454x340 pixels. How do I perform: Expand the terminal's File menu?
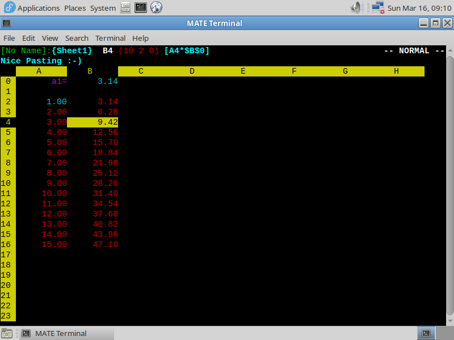pyautogui.click(x=9, y=38)
